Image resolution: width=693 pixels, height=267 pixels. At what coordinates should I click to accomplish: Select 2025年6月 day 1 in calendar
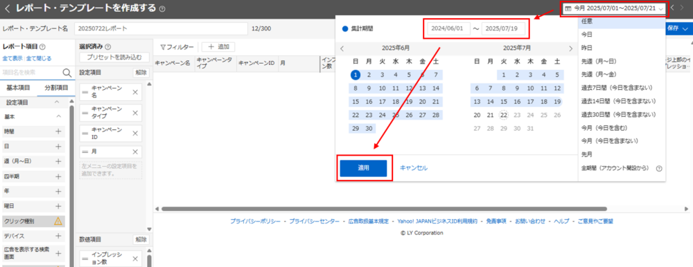pos(356,75)
